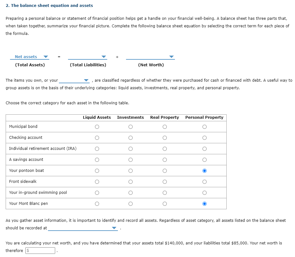Select Liquid Assets for Your Mont Blanc pen
This screenshot has width=295, height=257.
tap(97, 204)
